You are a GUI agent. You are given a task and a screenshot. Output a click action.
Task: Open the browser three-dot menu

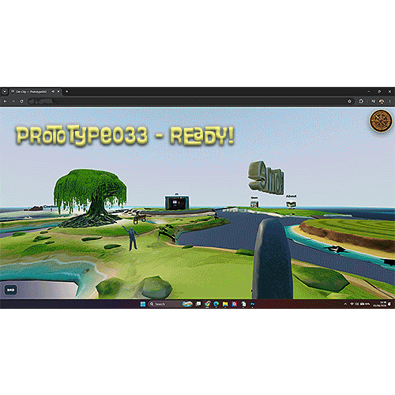click(x=389, y=101)
